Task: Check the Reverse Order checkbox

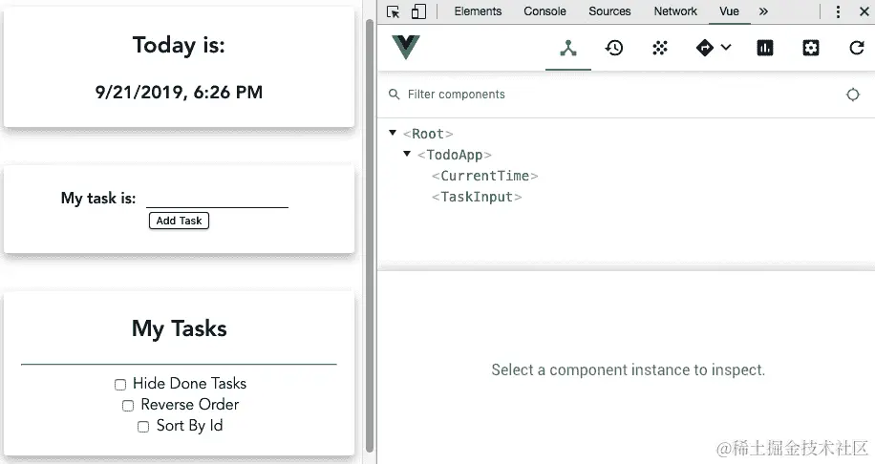Action: click(128, 406)
